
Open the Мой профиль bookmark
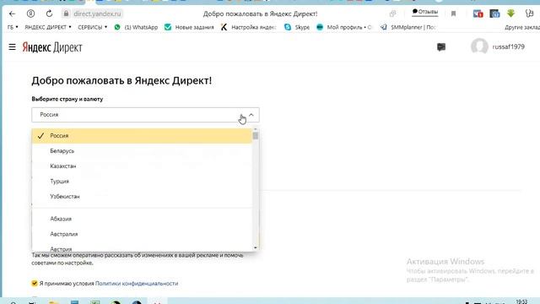(343, 27)
